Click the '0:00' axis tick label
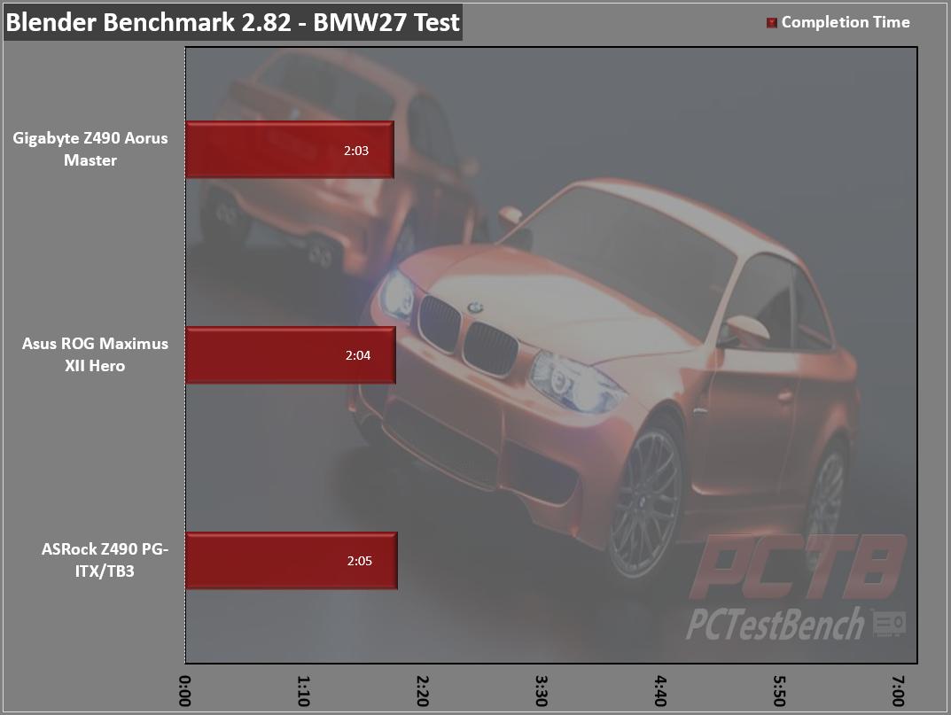 (185, 691)
